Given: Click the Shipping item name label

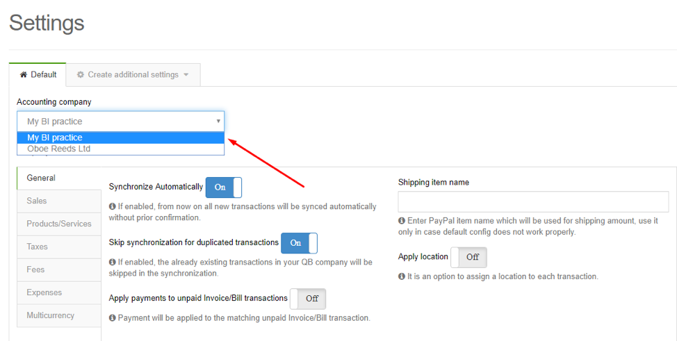Looking at the screenshot, I should click(434, 182).
